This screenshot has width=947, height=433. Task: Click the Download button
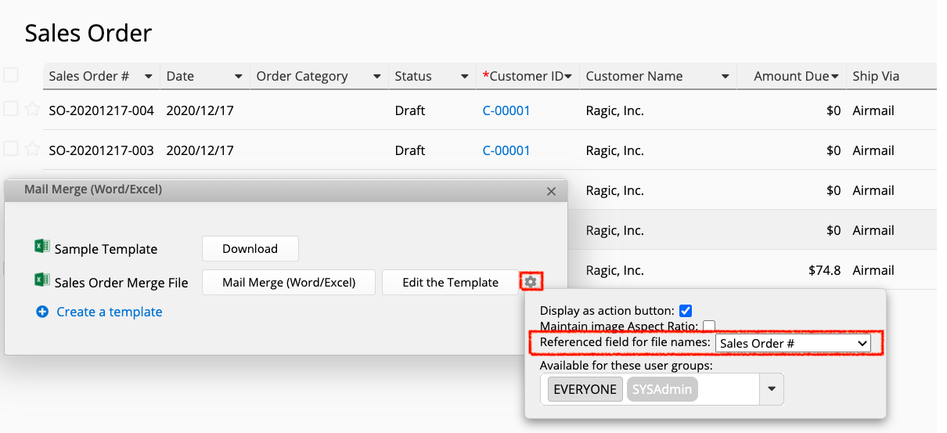pos(250,249)
